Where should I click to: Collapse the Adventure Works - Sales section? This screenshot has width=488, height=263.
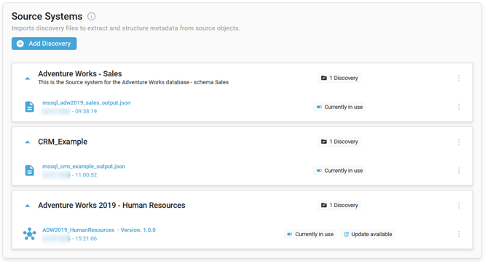click(28, 78)
